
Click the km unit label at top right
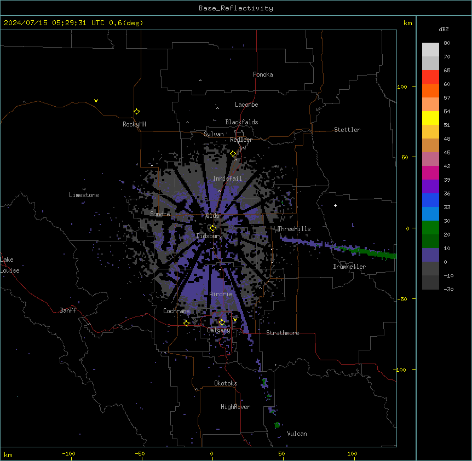tap(407, 23)
